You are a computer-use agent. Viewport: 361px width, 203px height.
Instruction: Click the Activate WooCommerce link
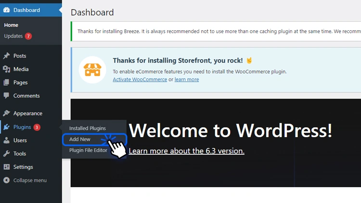[139, 79]
